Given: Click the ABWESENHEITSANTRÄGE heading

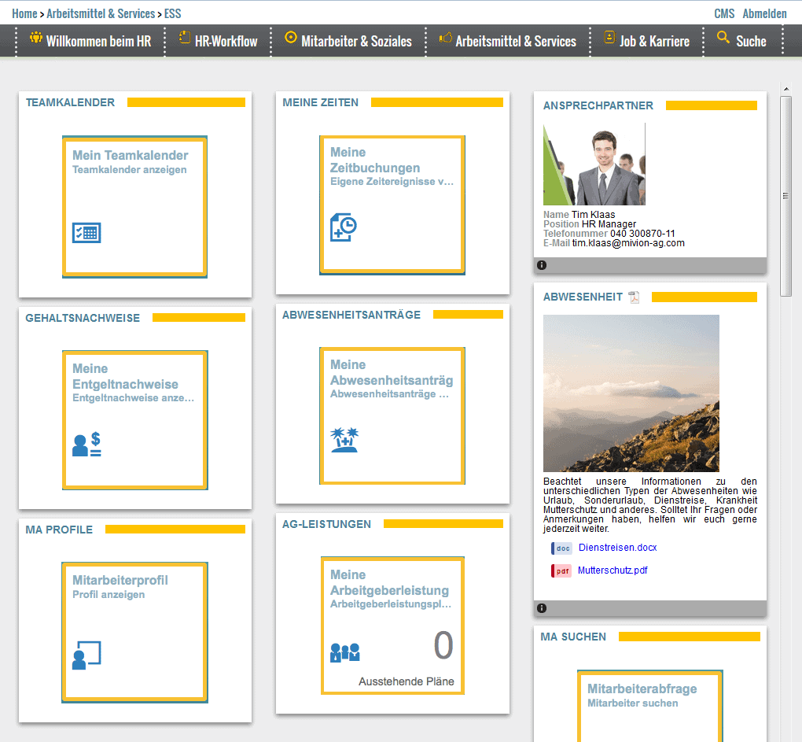Looking at the screenshot, I should tap(351, 315).
